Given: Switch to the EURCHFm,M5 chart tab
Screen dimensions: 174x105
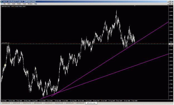Looking at the screenshot, I should click(x=59, y=103).
